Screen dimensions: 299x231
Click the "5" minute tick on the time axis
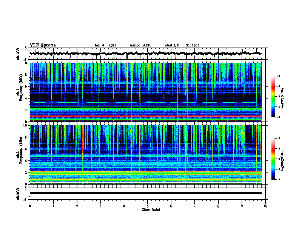pos(148,206)
